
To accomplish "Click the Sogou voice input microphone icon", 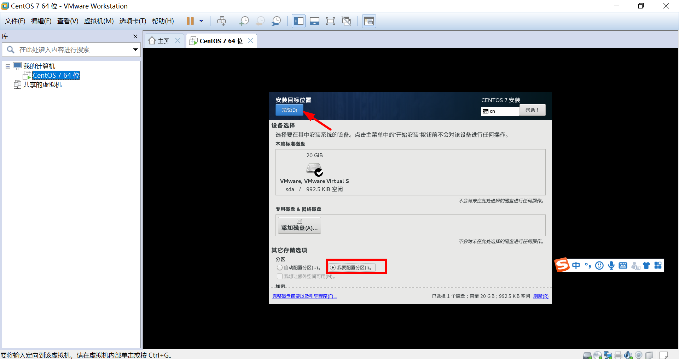I will [611, 265].
